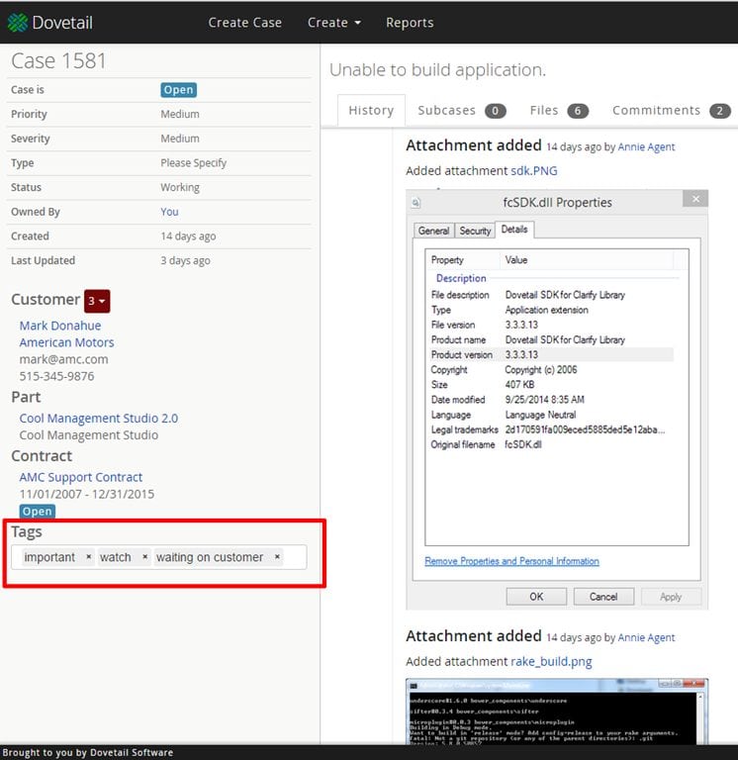The image size is (738, 760).
Task: Click the Open case status badge
Action: pyautogui.click(x=178, y=90)
